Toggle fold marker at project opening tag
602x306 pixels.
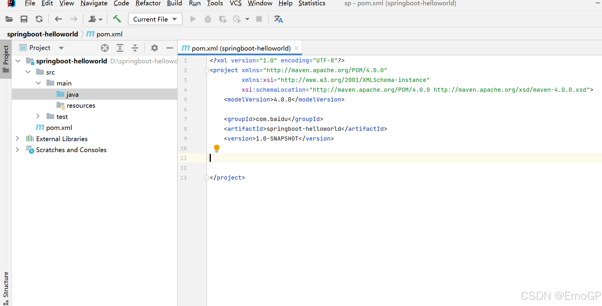click(x=207, y=70)
